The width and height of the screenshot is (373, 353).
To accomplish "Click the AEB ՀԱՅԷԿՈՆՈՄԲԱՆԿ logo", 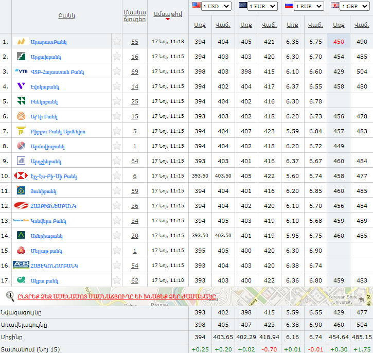I will [x=21, y=265].
